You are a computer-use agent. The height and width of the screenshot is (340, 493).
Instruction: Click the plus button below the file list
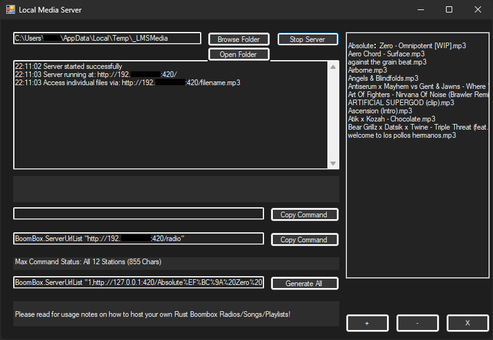pyautogui.click(x=367, y=323)
